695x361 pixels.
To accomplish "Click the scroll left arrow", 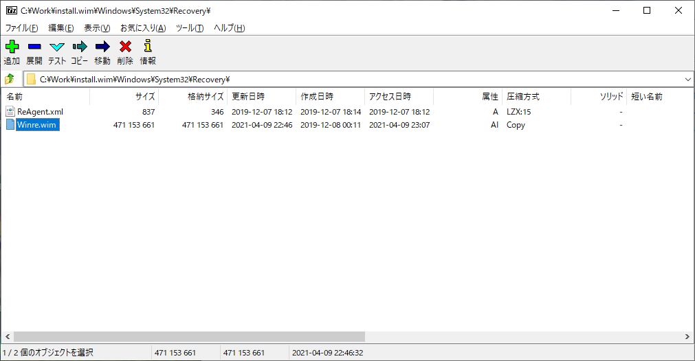I will (7, 337).
